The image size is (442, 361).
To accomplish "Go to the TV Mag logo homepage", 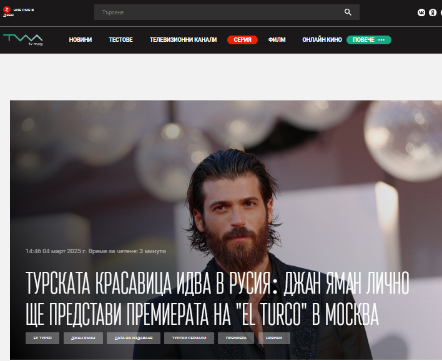I will click(22, 40).
